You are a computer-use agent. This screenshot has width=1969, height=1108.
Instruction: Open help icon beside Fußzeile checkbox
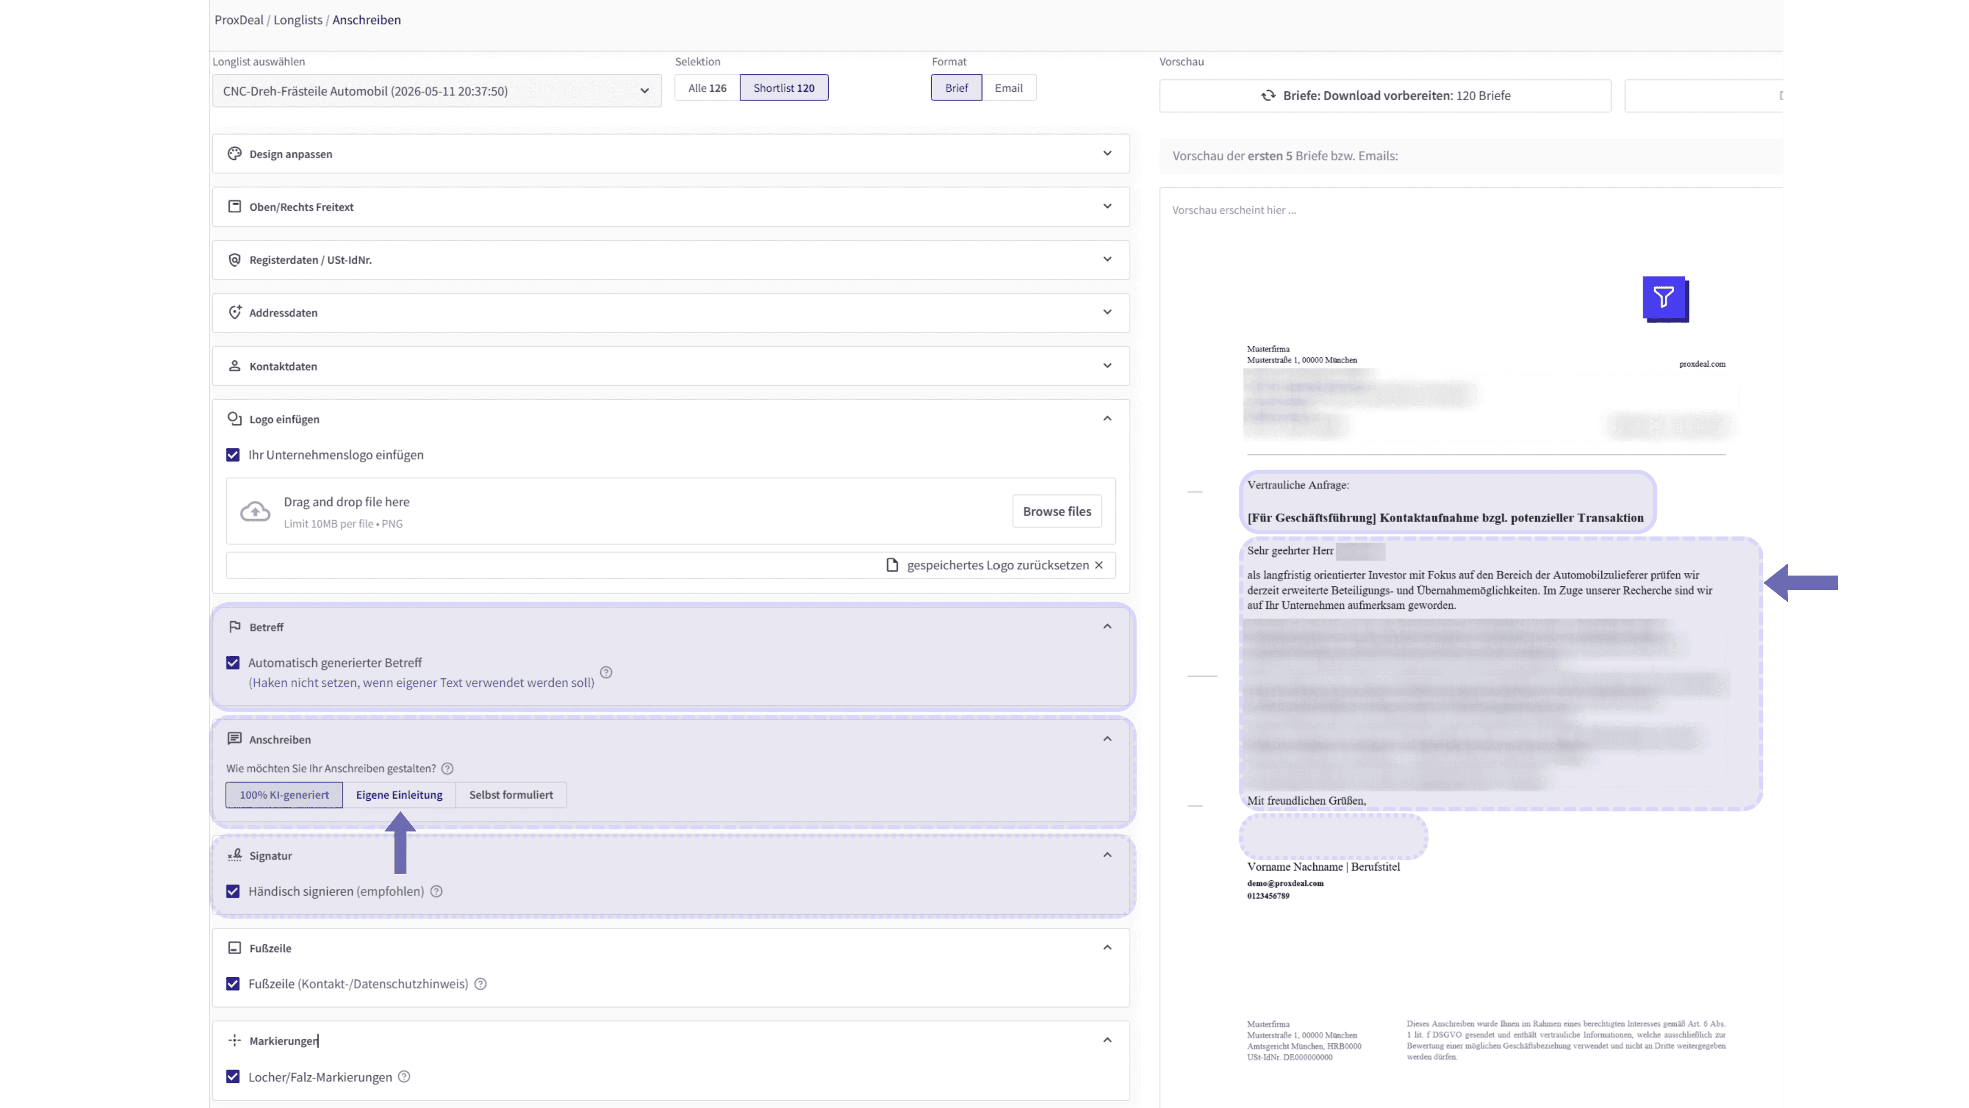point(481,983)
